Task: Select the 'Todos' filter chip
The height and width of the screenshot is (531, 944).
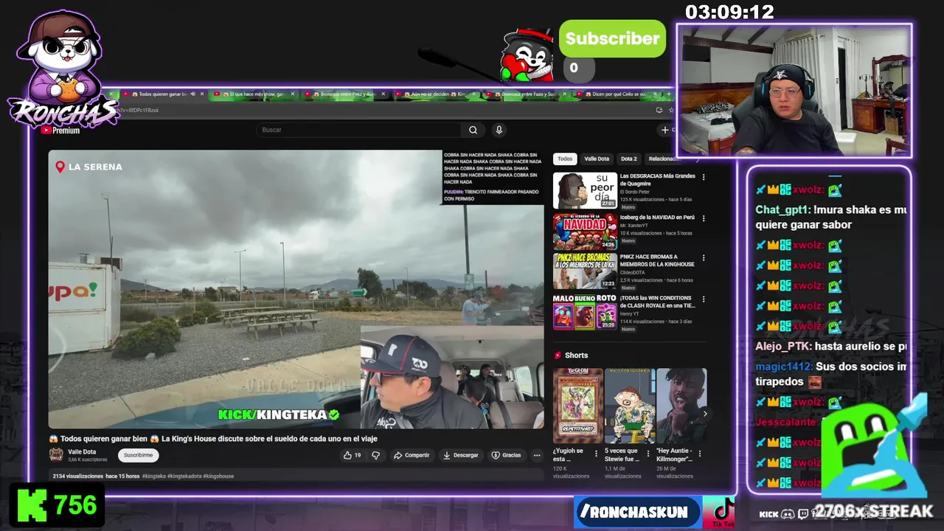Action: tap(565, 159)
